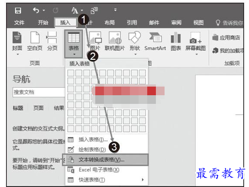Open the 视图 tab
Screen dimensions: 249x187
pos(198,23)
